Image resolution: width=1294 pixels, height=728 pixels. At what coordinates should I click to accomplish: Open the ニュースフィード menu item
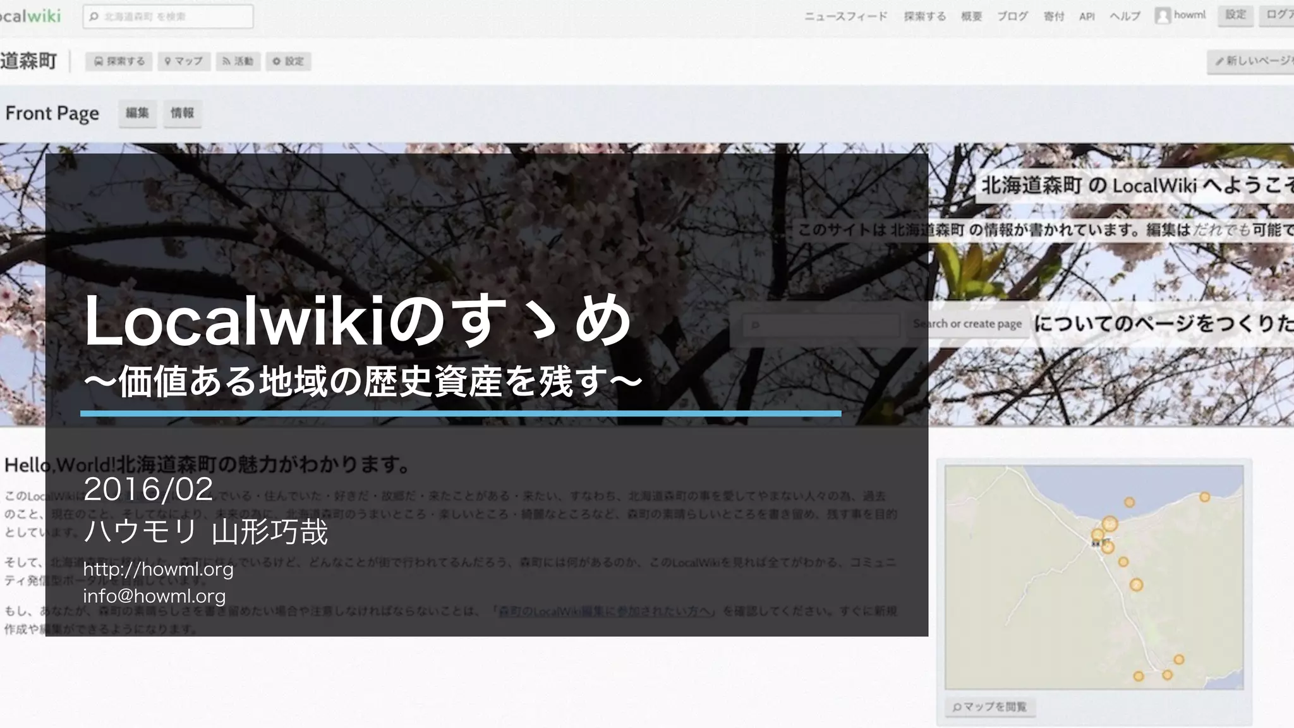pos(845,16)
